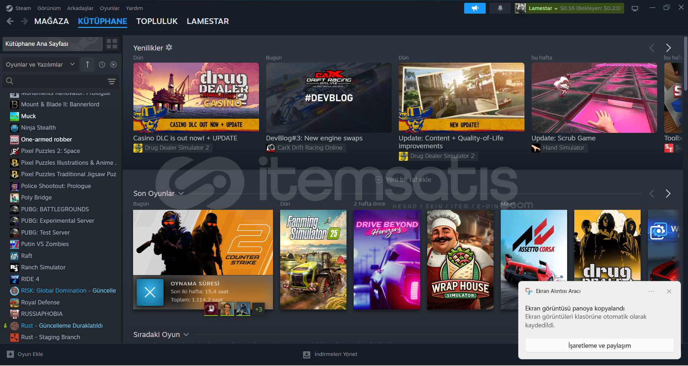The image size is (688, 366).
Task: Click the add game plus icon
Action: 10,354
